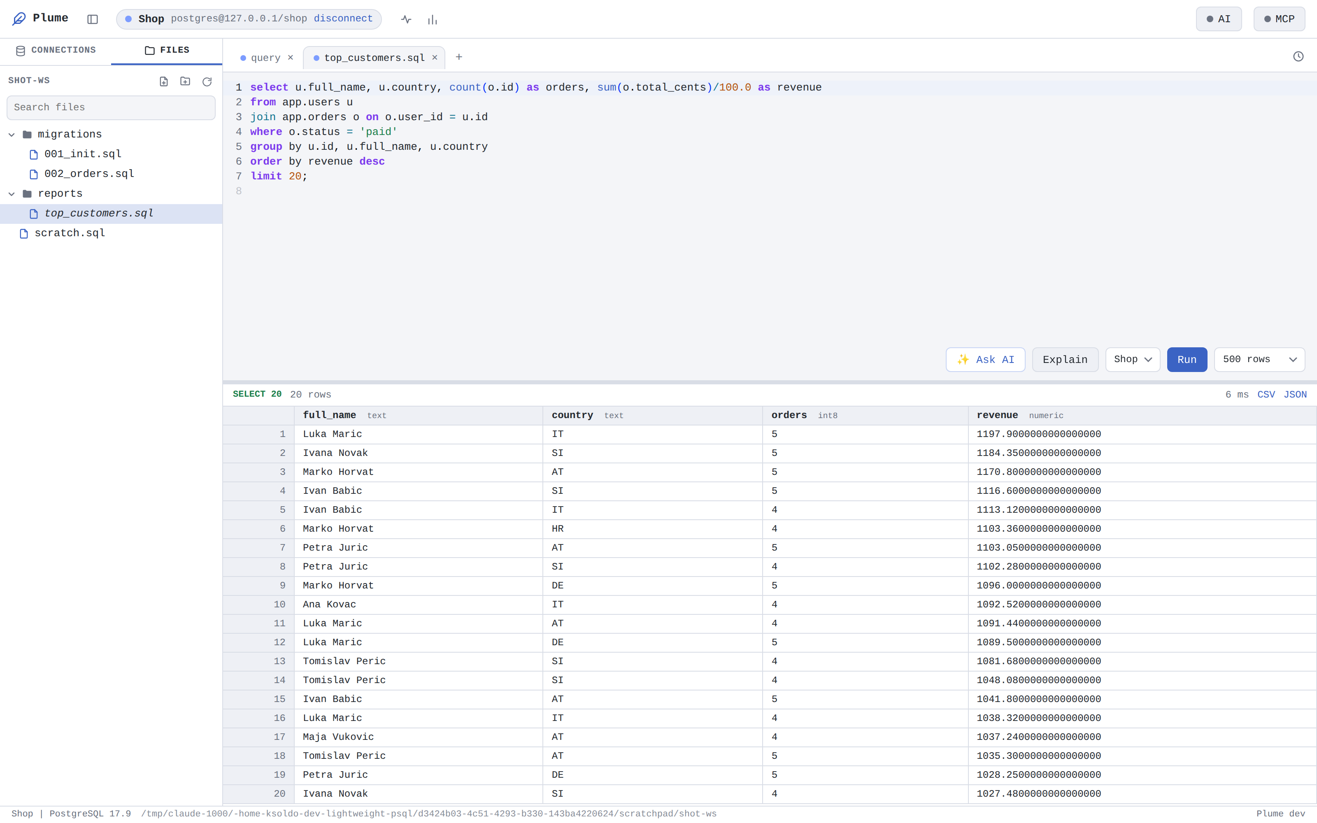Viewport: 1317px width, 823px height.
Task: Click the migrations folder icon
Action: [x=27, y=135]
